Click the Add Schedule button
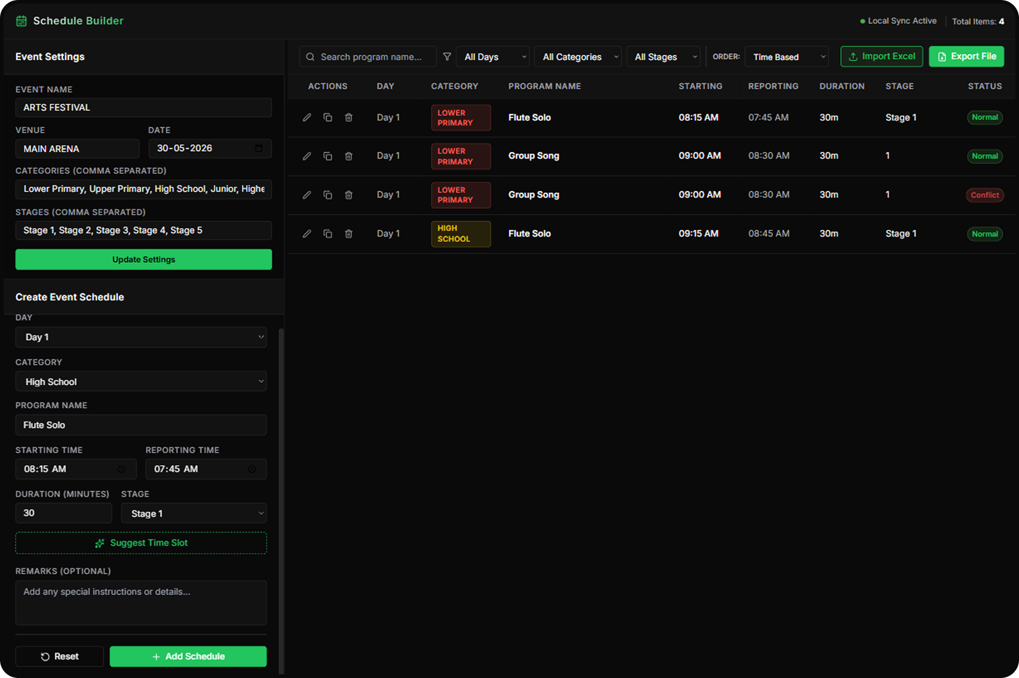Image resolution: width=1019 pixels, height=678 pixels. pyautogui.click(x=188, y=657)
